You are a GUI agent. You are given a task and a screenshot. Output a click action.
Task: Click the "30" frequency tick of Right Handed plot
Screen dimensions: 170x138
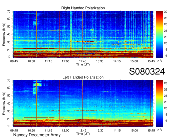[x=9, y=42]
